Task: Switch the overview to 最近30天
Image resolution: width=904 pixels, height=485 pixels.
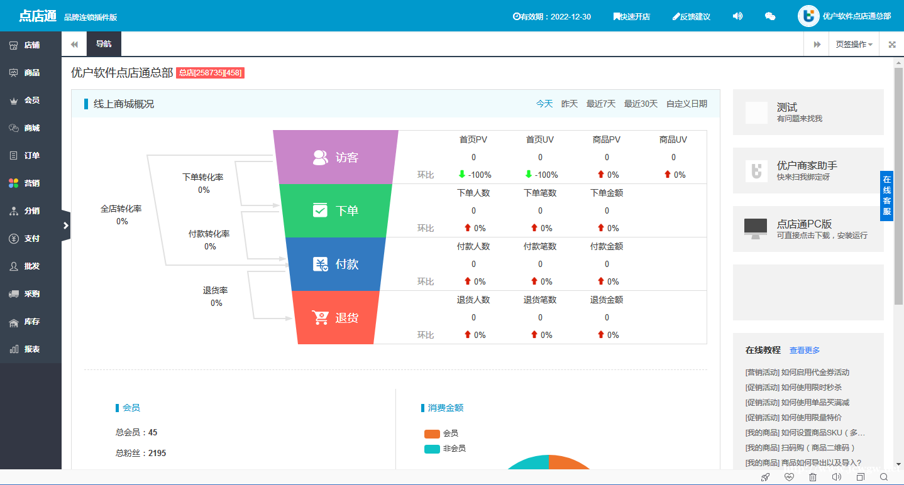Action: [640, 104]
